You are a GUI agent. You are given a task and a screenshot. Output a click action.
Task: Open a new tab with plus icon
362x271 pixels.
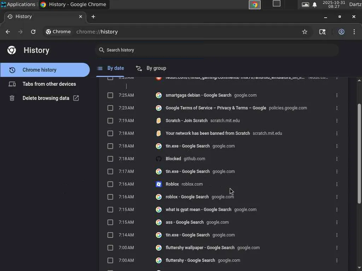pos(93,17)
